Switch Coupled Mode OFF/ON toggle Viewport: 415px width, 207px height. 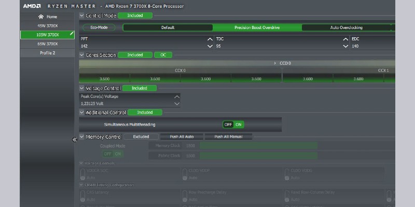point(113,154)
